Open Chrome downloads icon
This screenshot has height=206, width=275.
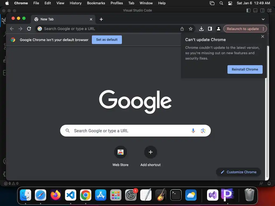pos(201,29)
